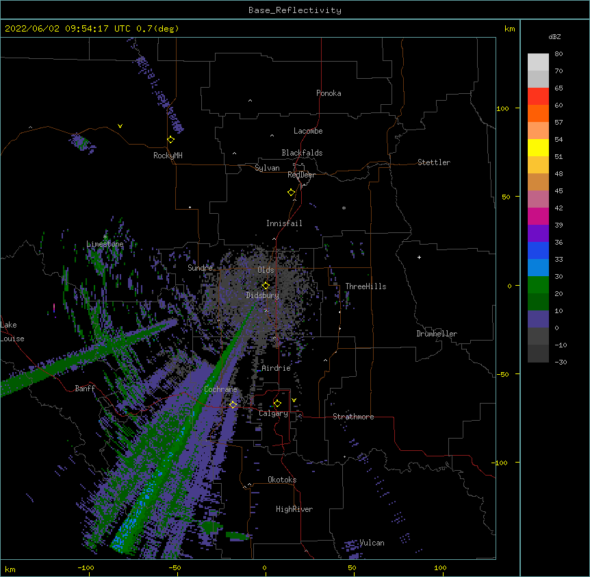Click the white plus marker west of Drumheller
This screenshot has width=590, height=577.
pos(419,257)
